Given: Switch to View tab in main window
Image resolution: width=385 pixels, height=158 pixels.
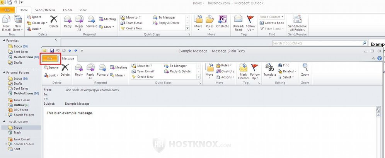Looking at the screenshot, I should tap(83, 10).
